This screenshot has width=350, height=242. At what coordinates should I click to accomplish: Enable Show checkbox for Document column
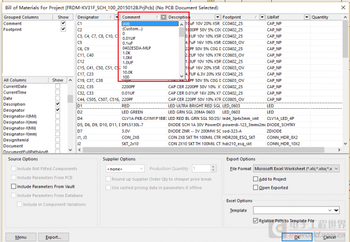coord(58,146)
